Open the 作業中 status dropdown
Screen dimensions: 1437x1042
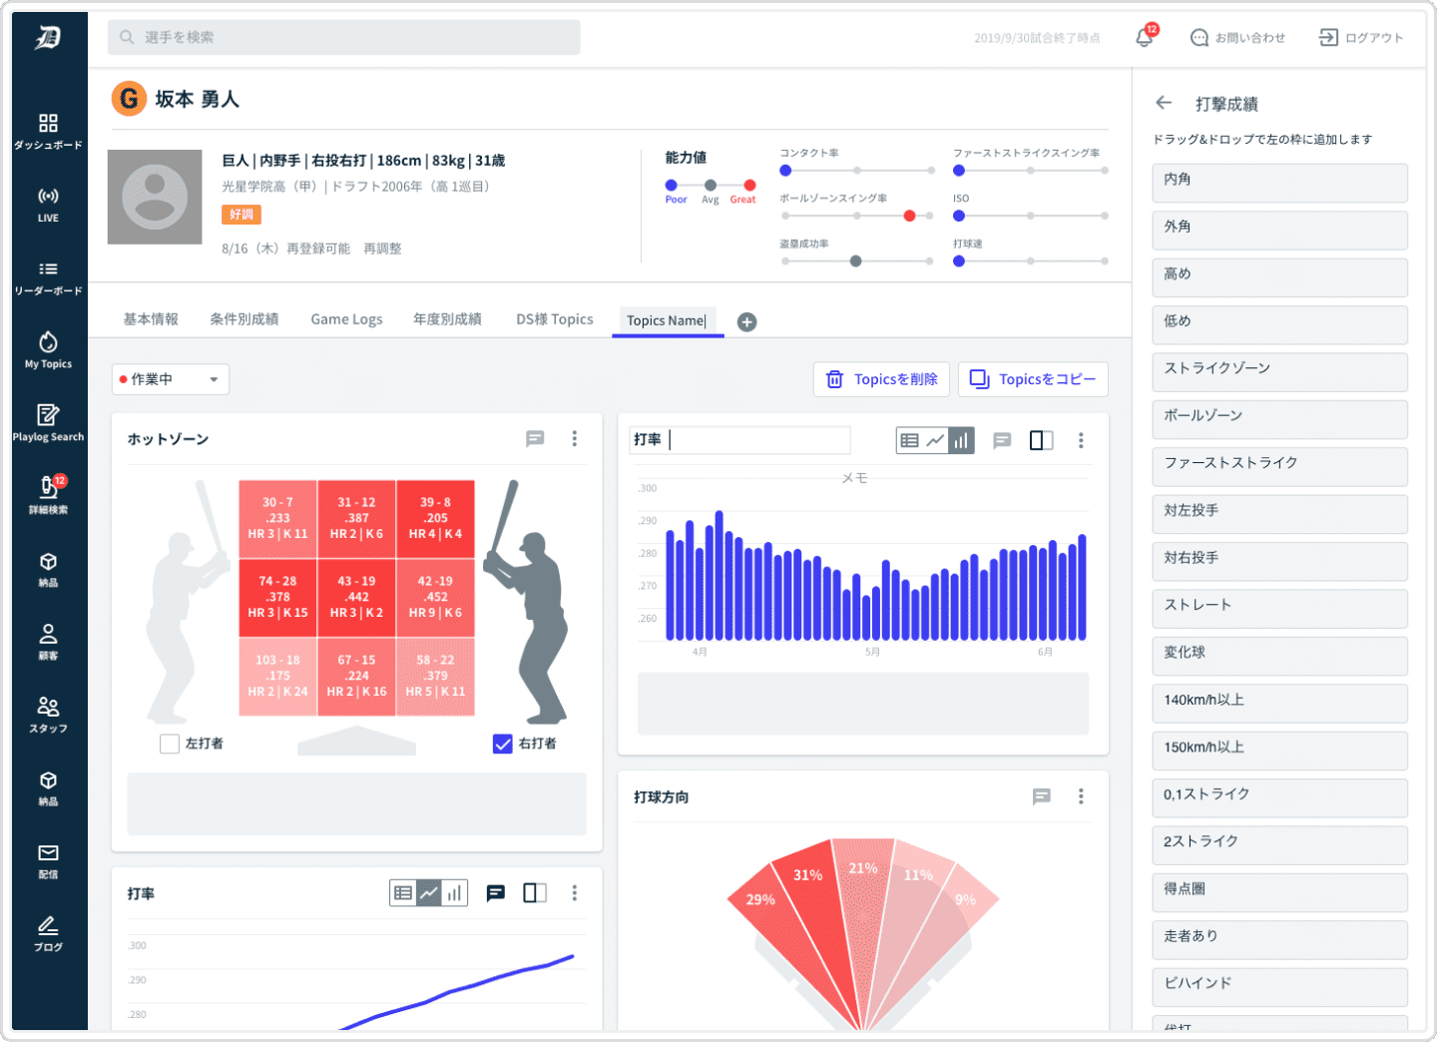coord(171,379)
